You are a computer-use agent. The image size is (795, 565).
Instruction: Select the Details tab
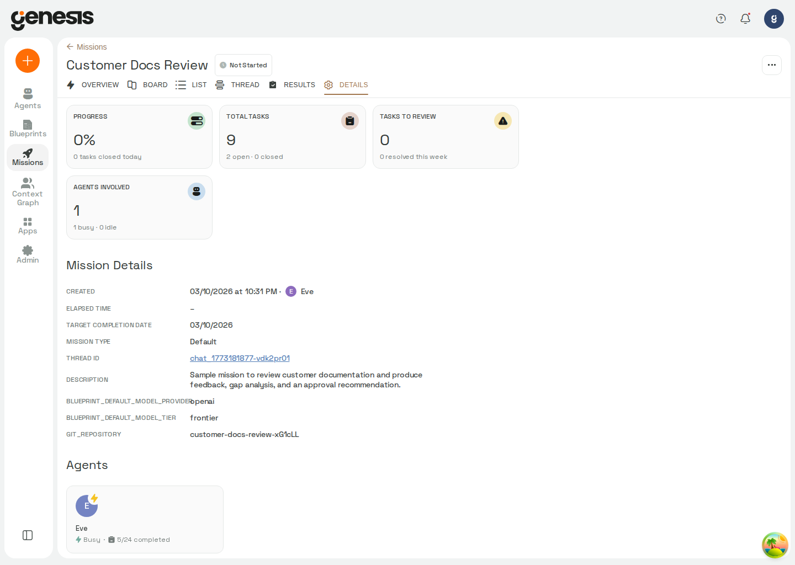coord(346,85)
